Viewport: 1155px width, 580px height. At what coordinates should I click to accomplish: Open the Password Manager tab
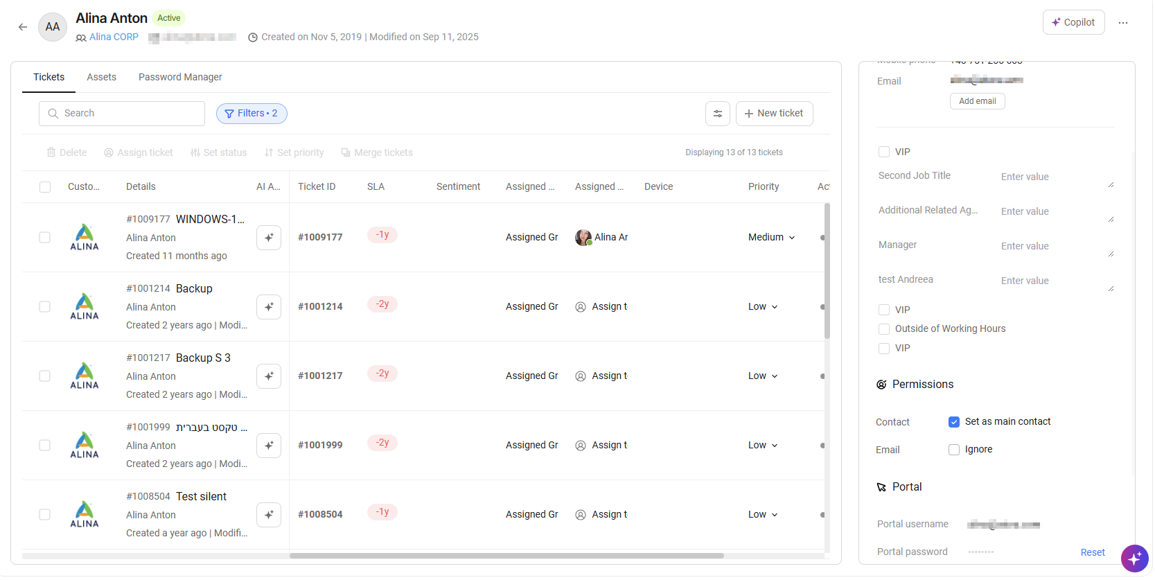coord(180,77)
